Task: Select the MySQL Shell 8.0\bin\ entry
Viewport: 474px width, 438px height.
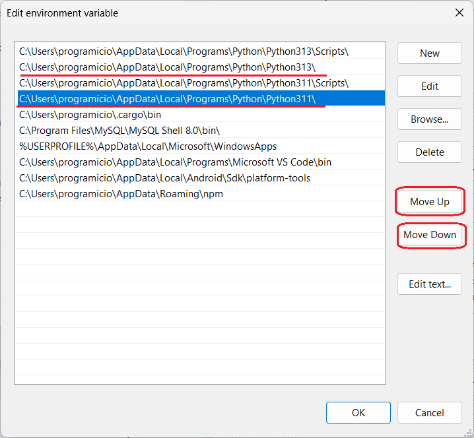Action: point(200,130)
